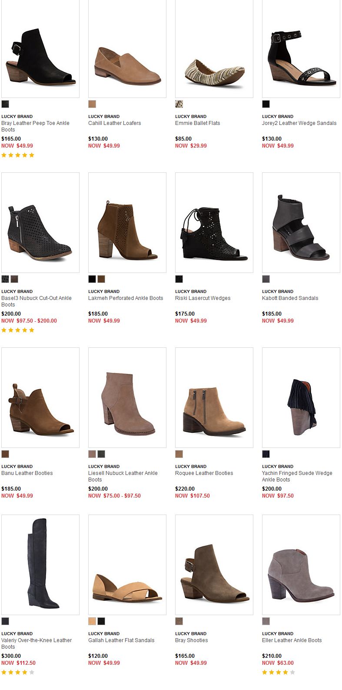Open star rating of Basel3 Nubuck Boots
Image resolution: width=342 pixels, height=690 pixels.
[18, 330]
